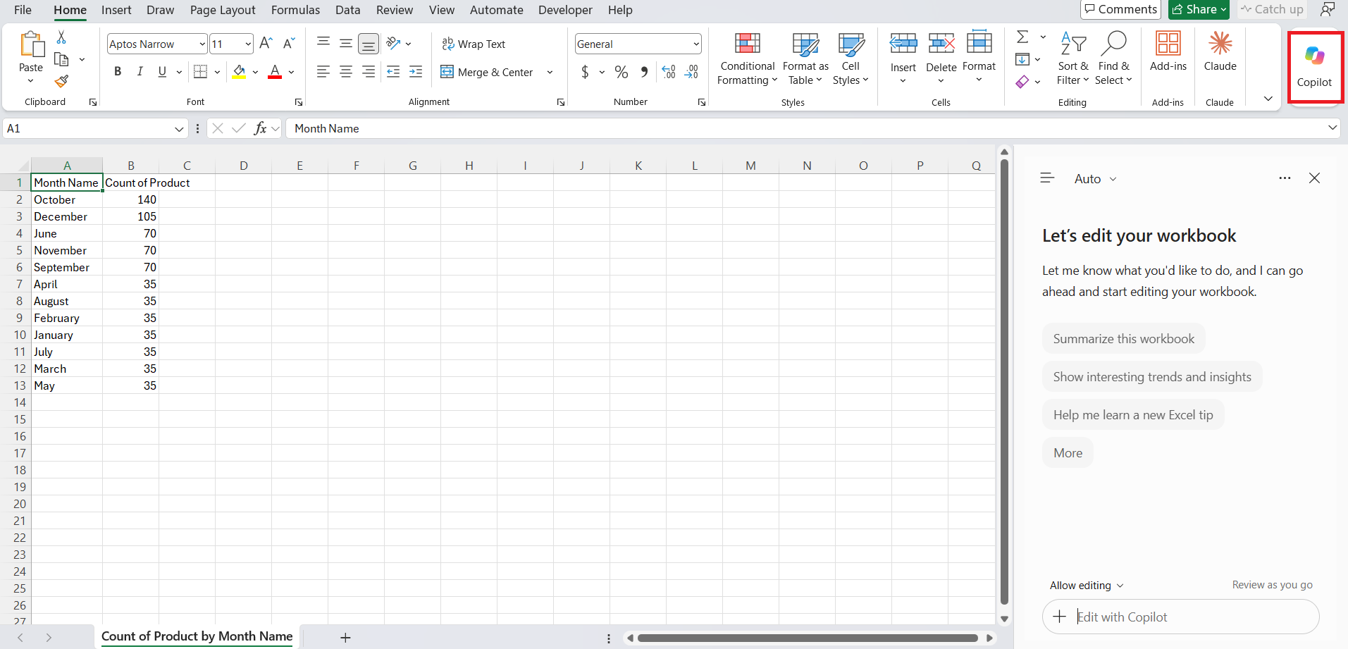Click Summarize this workbook suggestion
This screenshot has height=649, width=1348.
point(1123,339)
